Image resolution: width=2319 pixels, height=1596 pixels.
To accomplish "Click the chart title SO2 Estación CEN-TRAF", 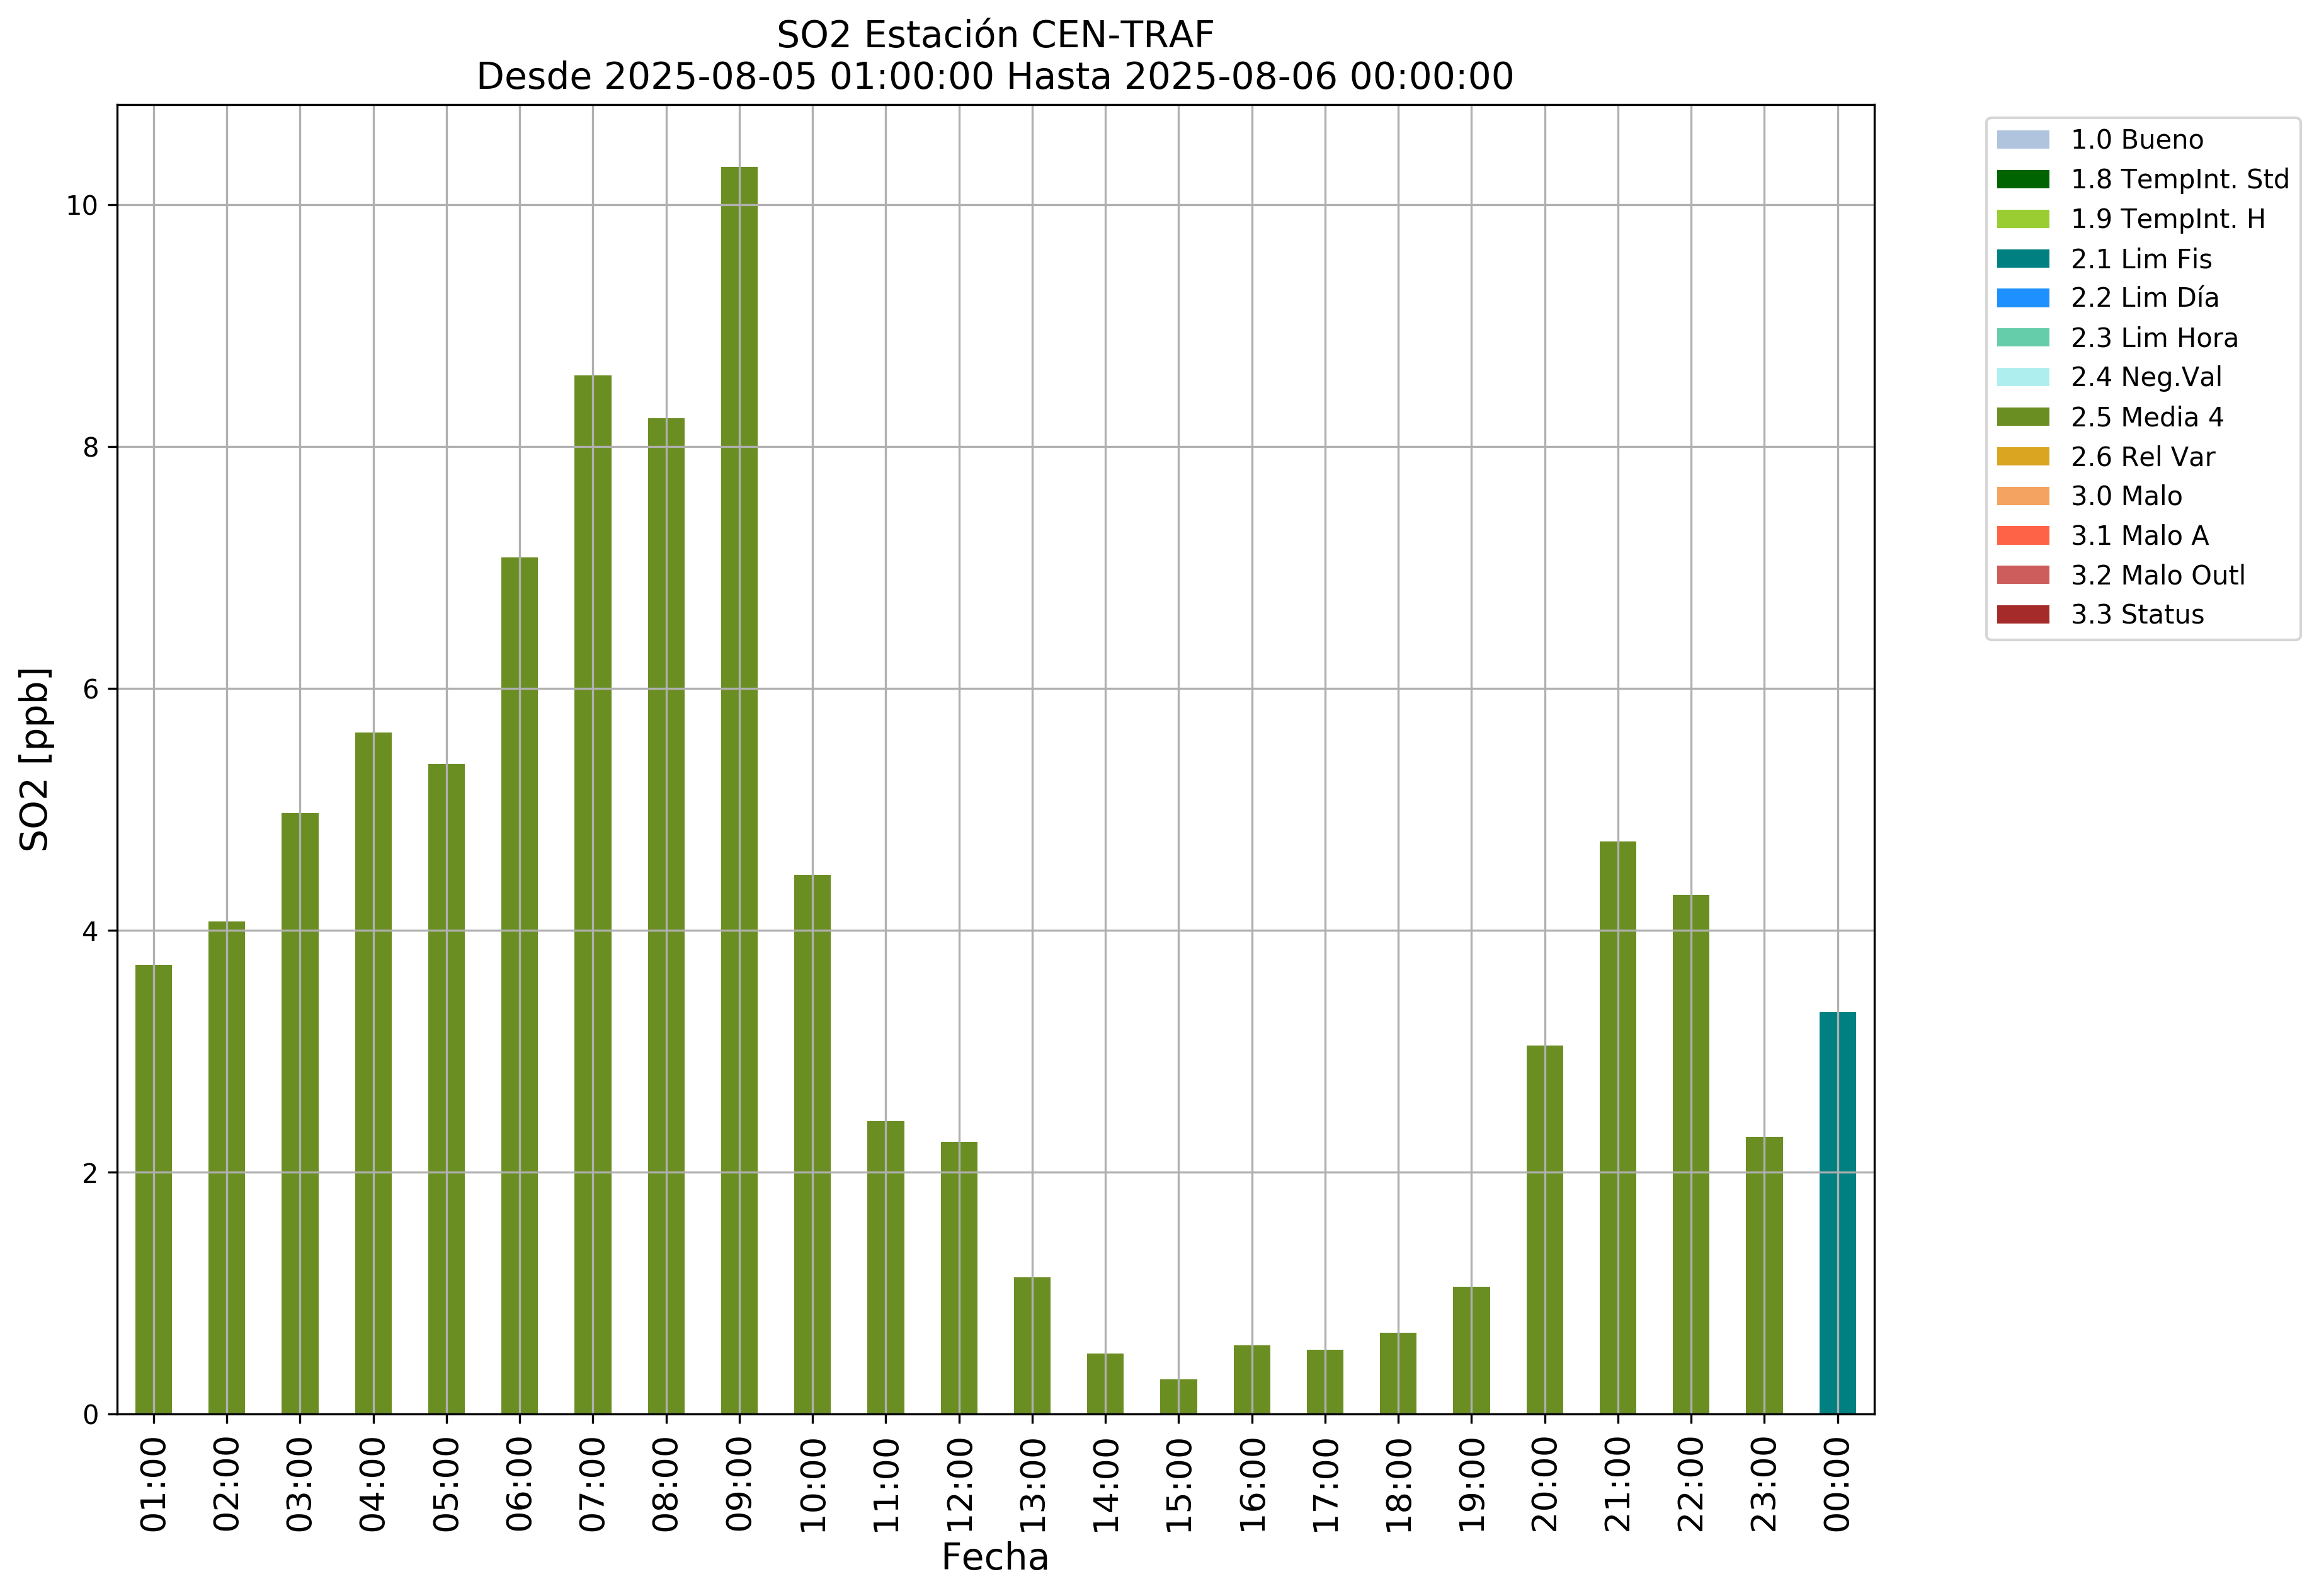I will pos(995,35).
